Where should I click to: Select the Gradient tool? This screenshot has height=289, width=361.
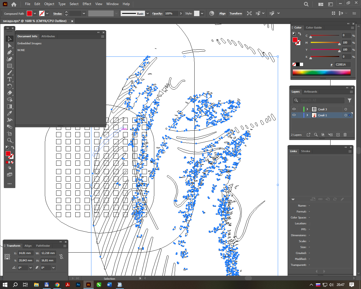(10, 106)
